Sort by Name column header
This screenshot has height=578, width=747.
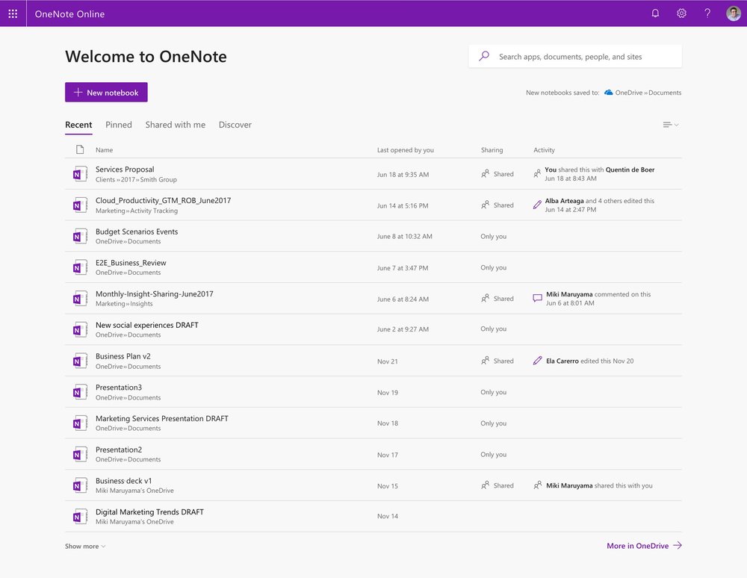[105, 150]
